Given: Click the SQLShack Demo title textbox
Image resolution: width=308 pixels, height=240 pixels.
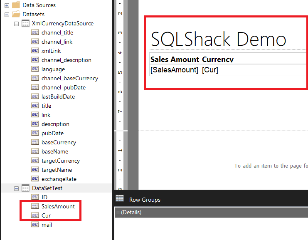Looking at the screenshot, I should 228,37.
